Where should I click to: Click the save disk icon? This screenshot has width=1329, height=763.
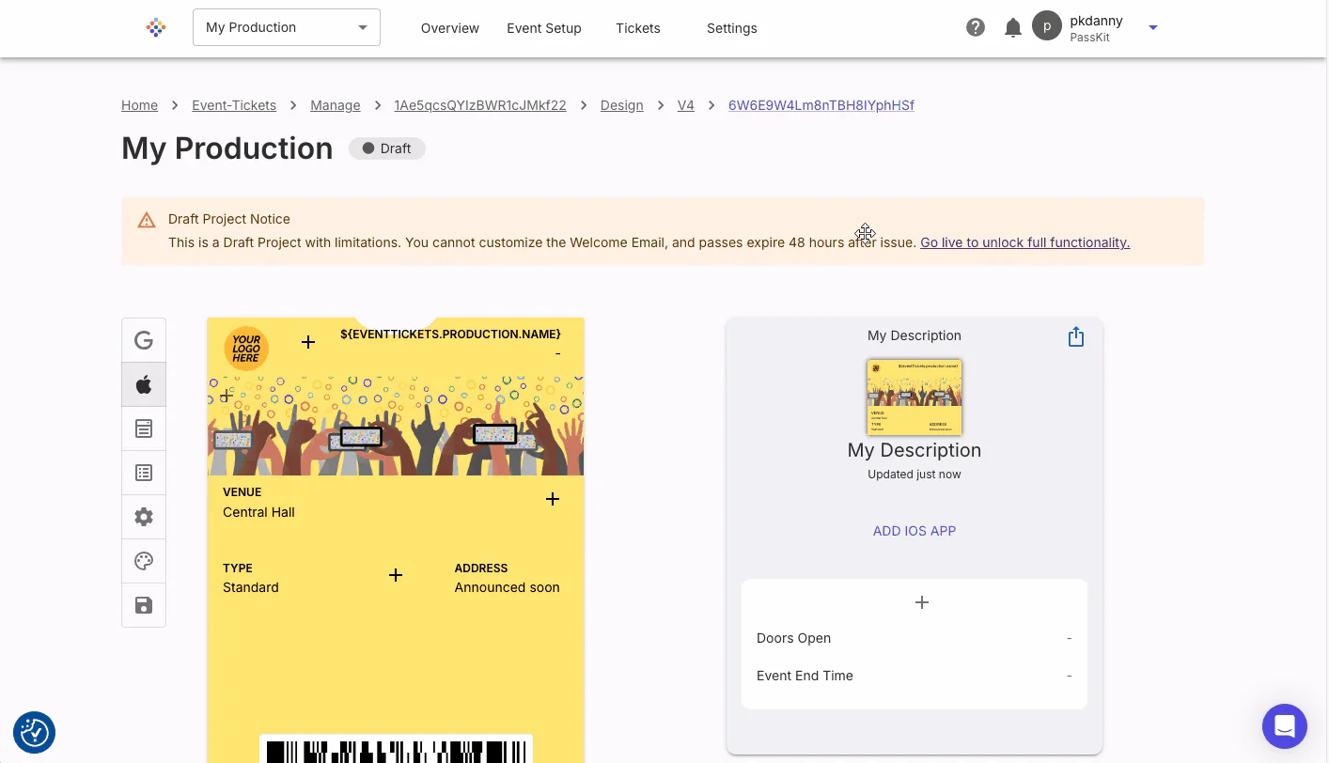tap(144, 605)
